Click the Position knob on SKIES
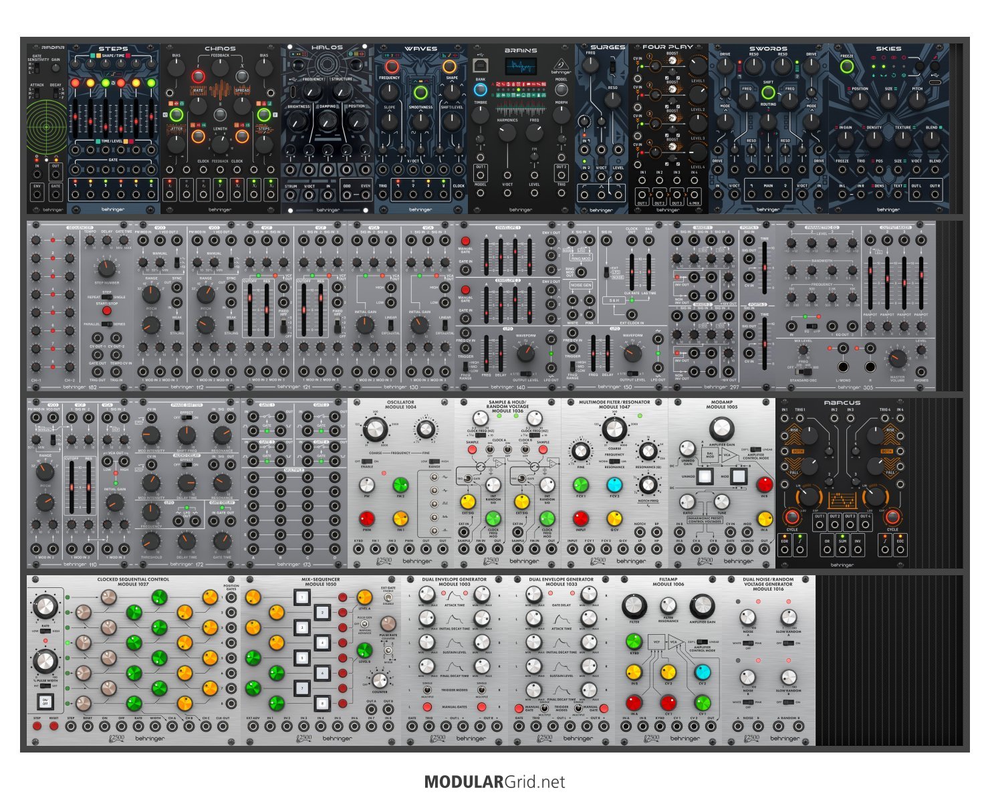 (x=860, y=101)
